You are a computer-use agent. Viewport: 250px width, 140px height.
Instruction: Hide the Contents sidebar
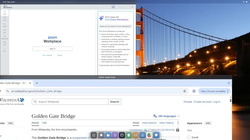coord(11,123)
